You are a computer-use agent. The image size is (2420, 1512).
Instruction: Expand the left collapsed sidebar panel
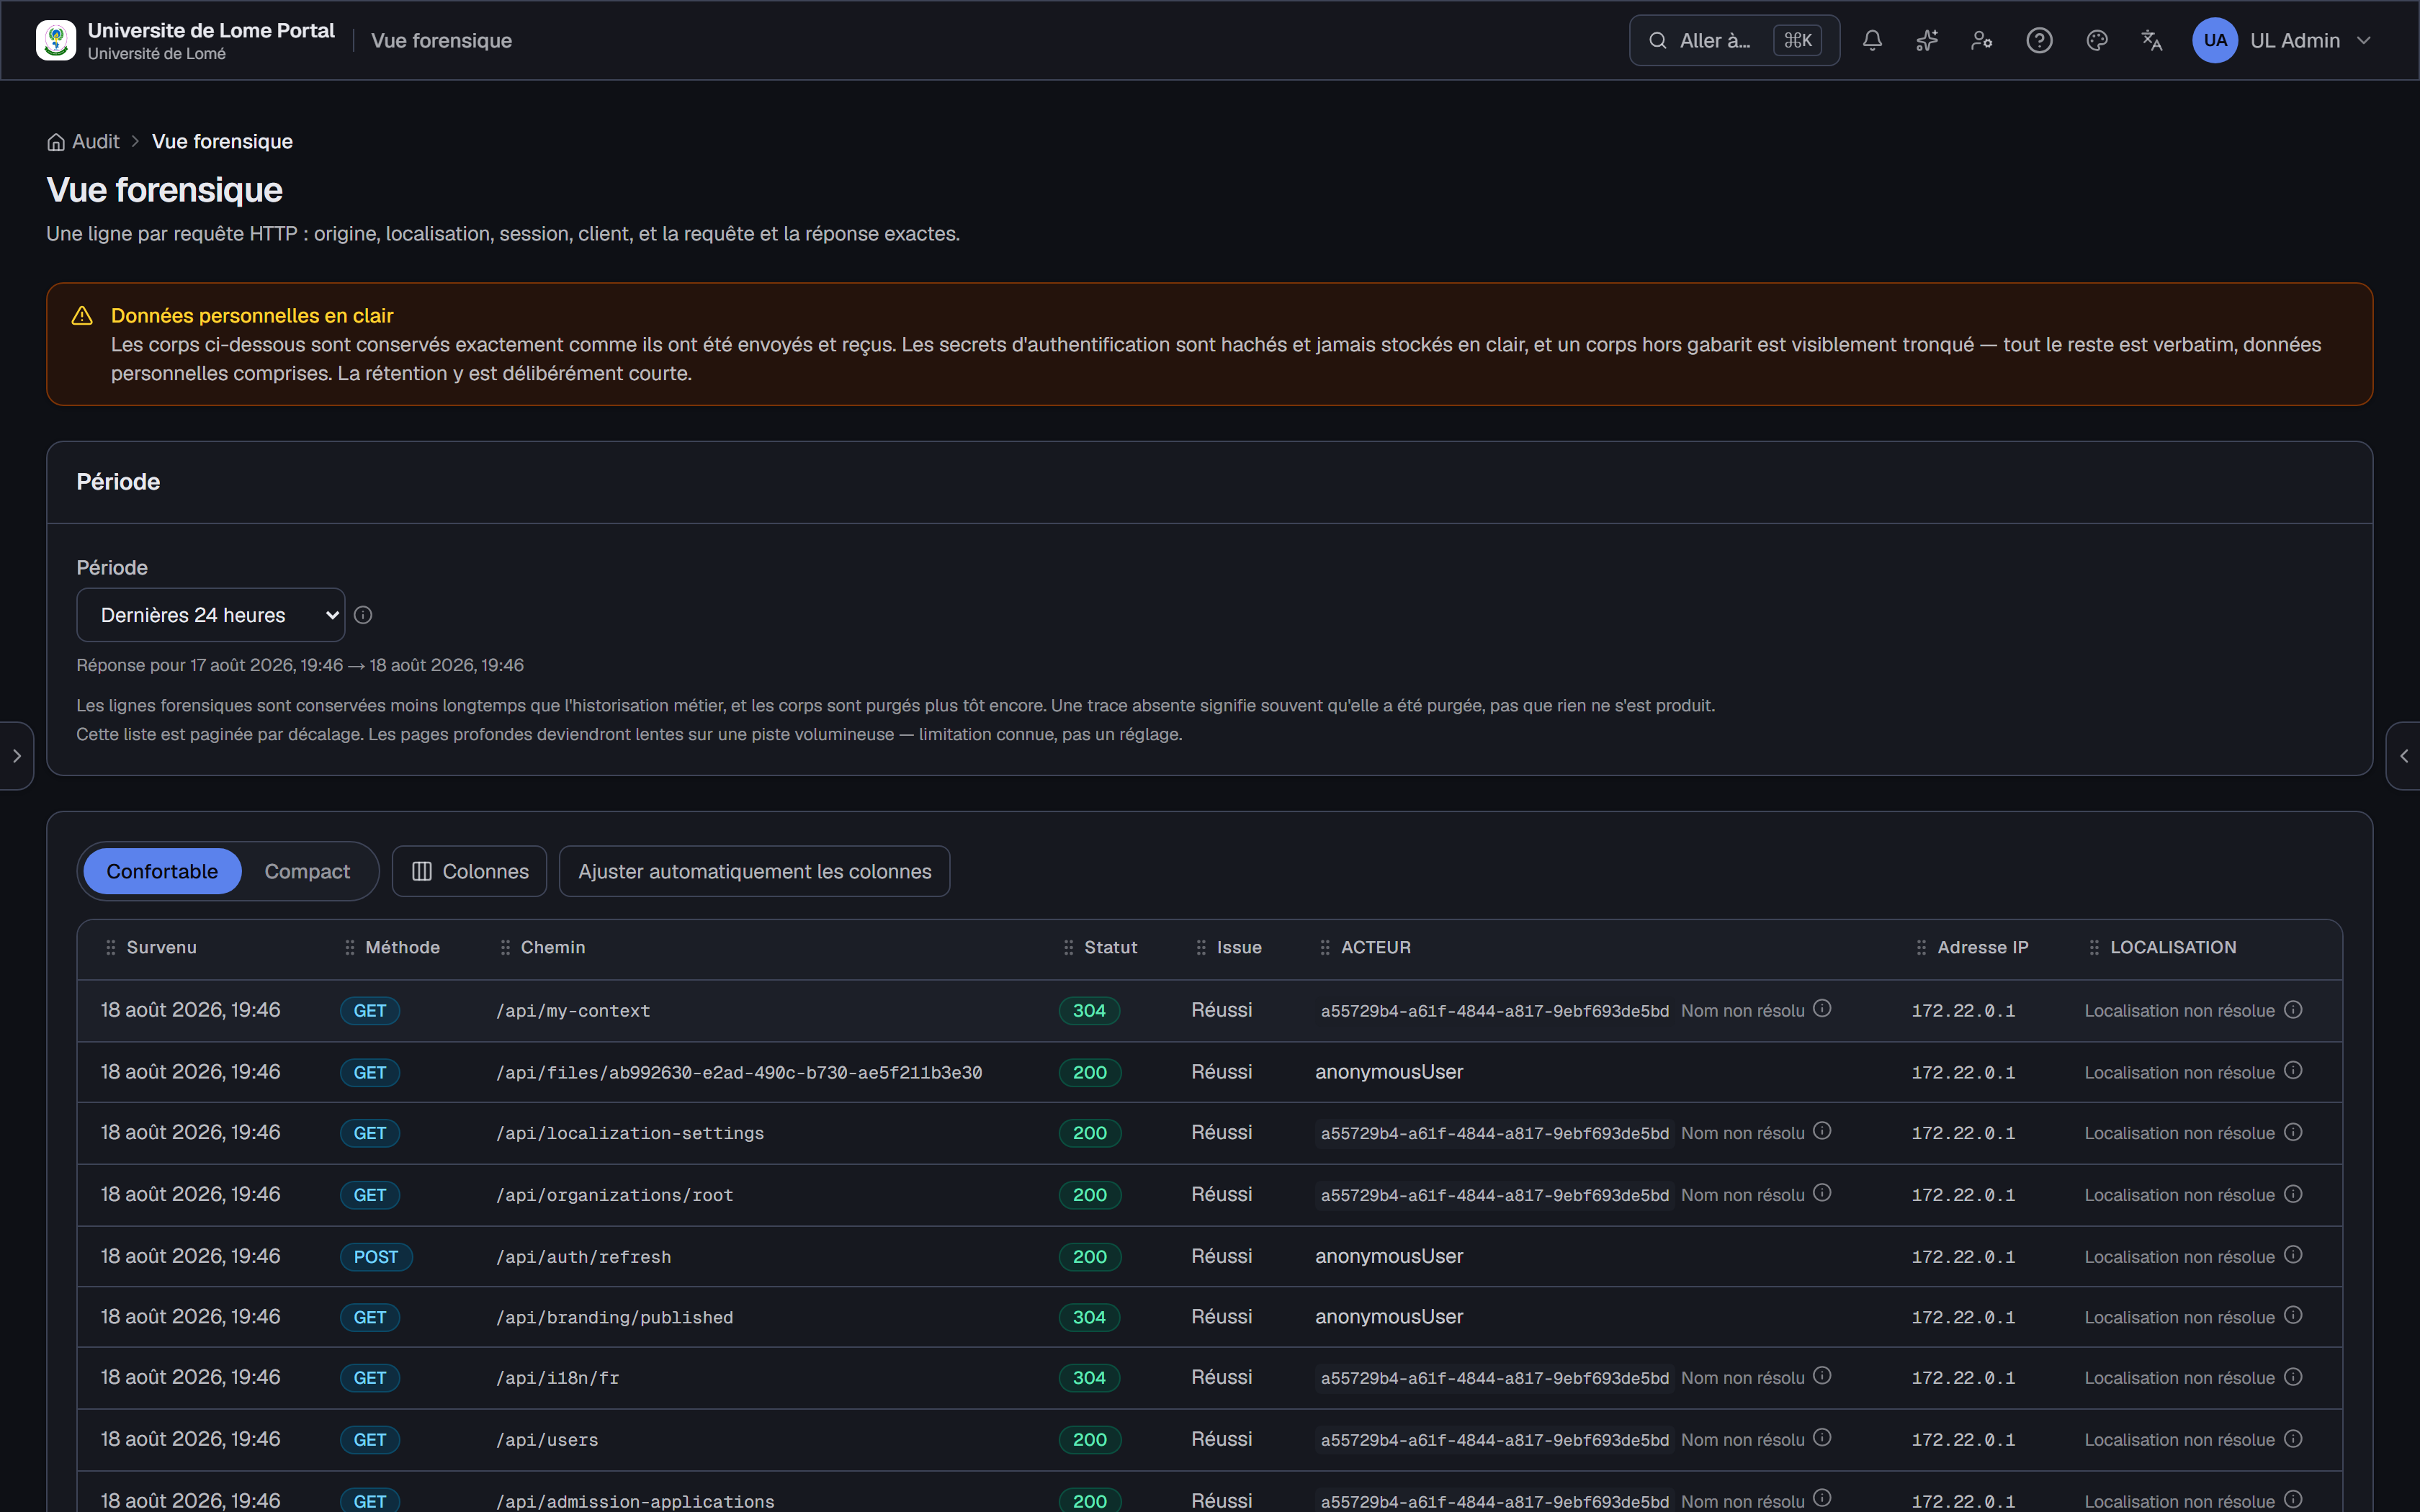[16, 756]
